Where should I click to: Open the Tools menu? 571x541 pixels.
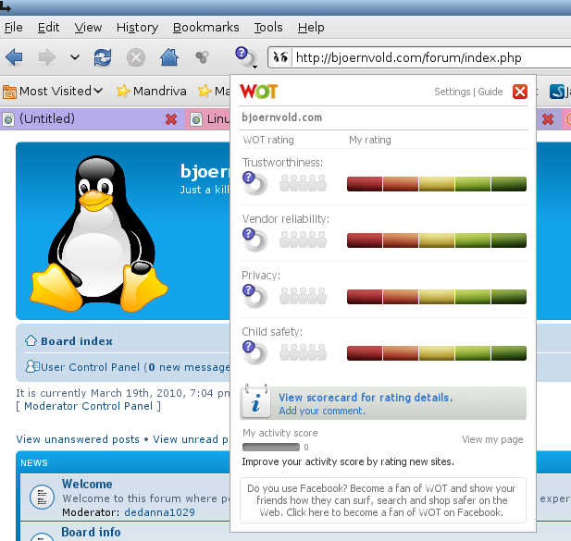268,28
